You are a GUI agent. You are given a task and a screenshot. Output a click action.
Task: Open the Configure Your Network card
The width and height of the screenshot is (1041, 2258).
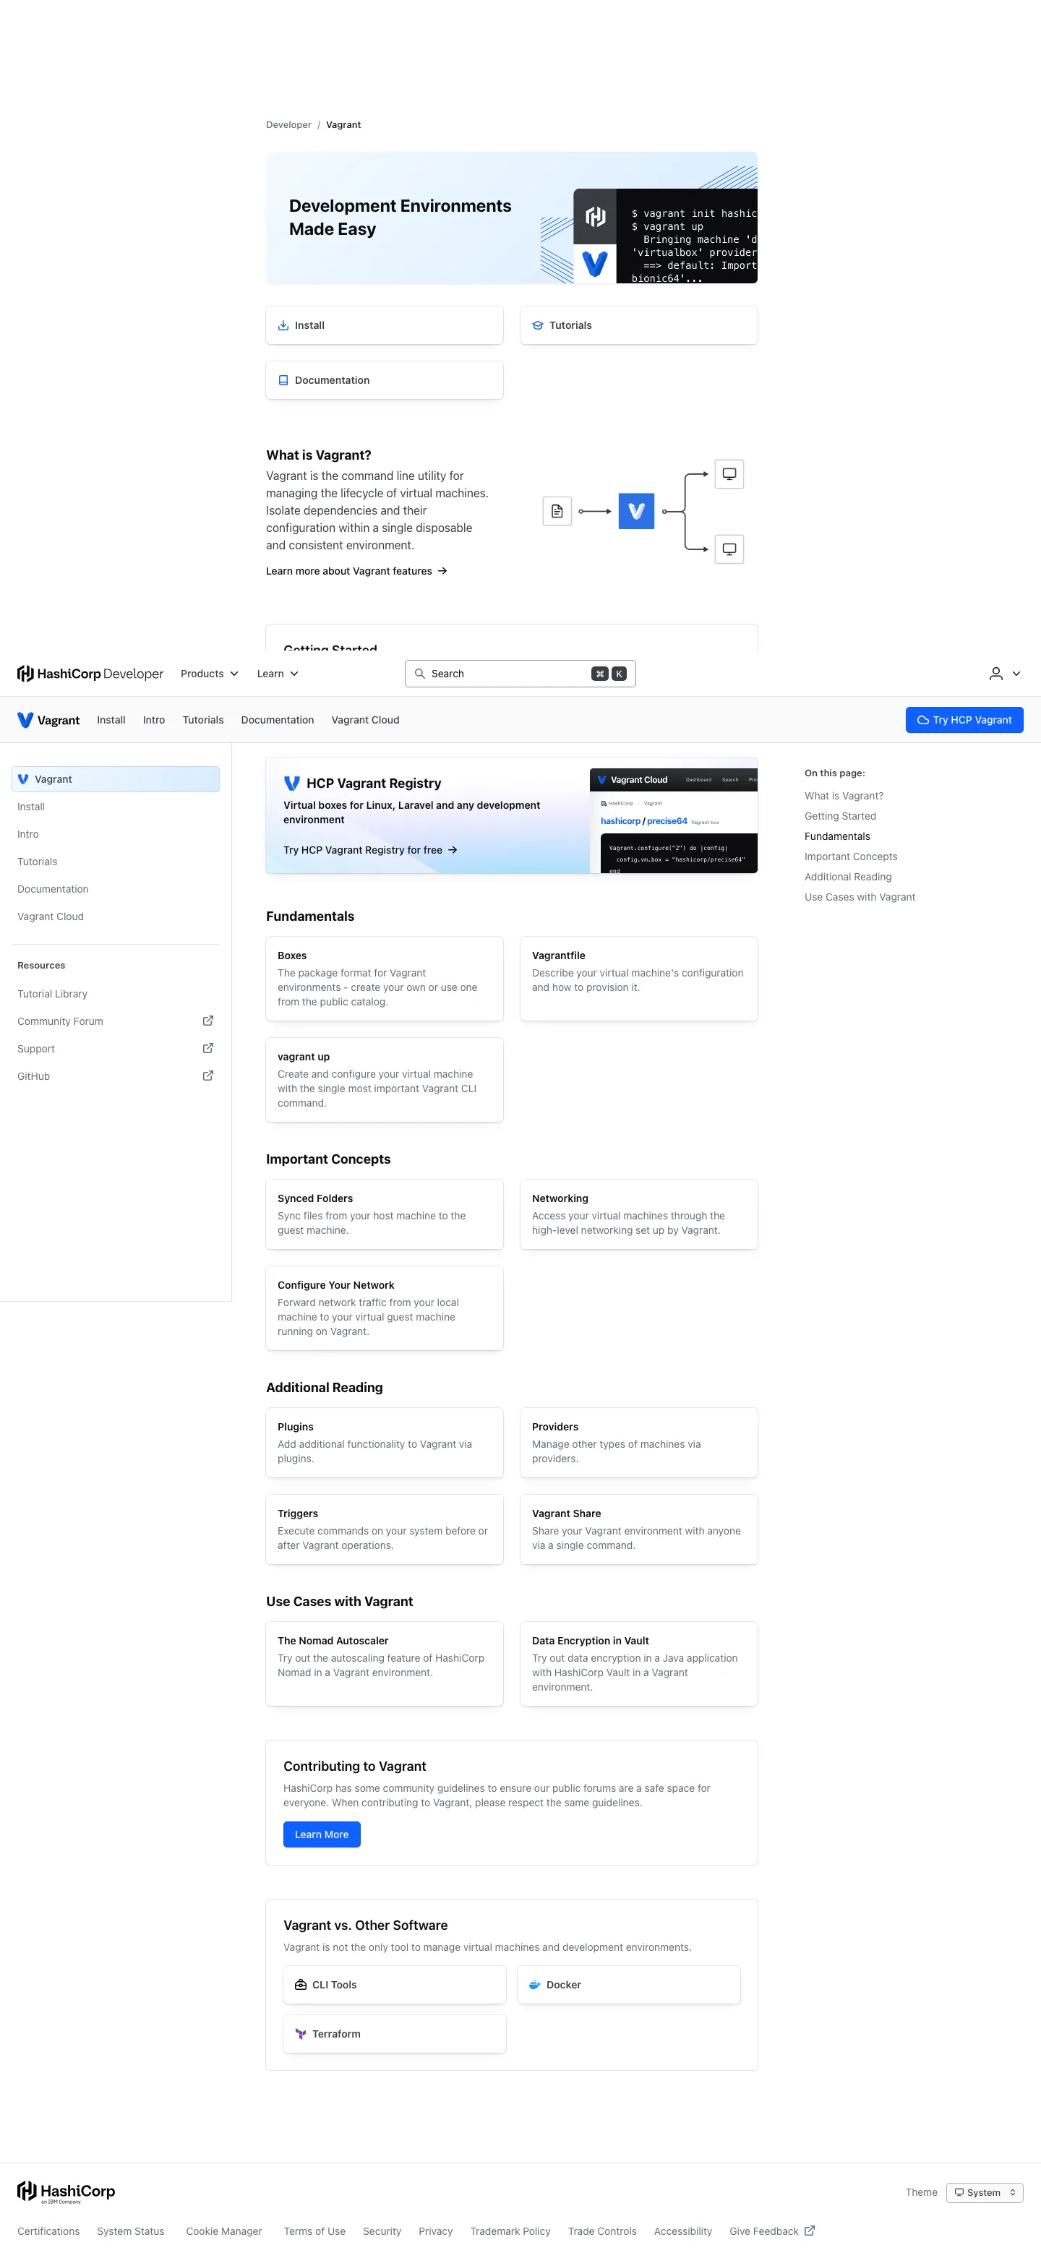pyautogui.click(x=385, y=1308)
